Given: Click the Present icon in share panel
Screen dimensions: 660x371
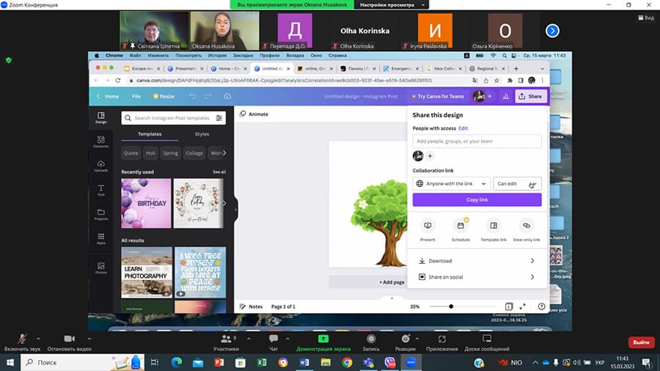Looking at the screenshot, I should (428, 226).
